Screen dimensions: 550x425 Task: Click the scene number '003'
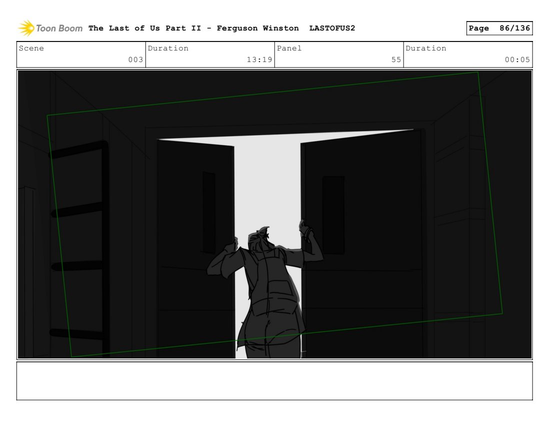[135, 59]
